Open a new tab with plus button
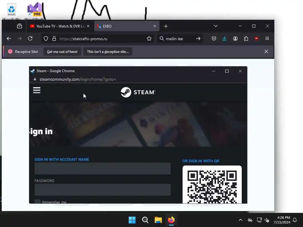 [x=166, y=26]
